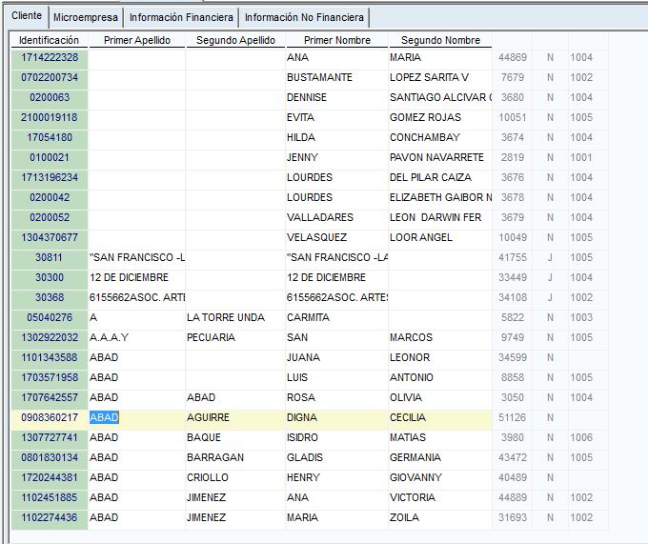
Task: Open the Información Financiera tab
Action: pyautogui.click(x=181, y=18)
